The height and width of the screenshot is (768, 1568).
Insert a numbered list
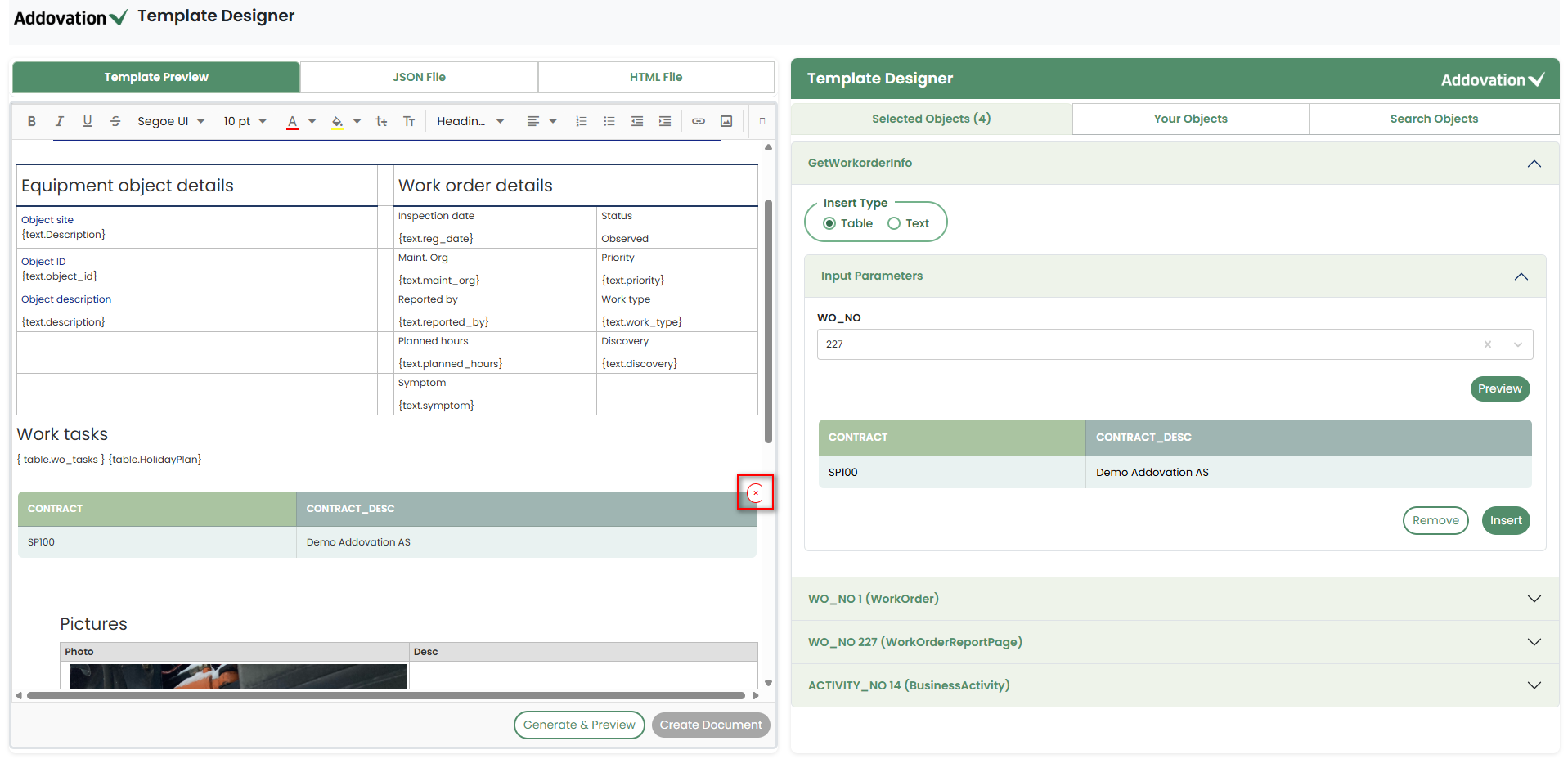582,121
